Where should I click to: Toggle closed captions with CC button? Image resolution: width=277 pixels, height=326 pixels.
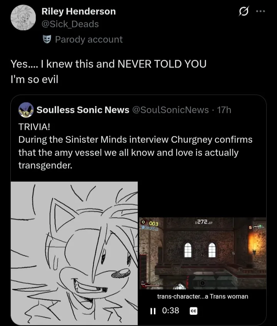[194, 311]
